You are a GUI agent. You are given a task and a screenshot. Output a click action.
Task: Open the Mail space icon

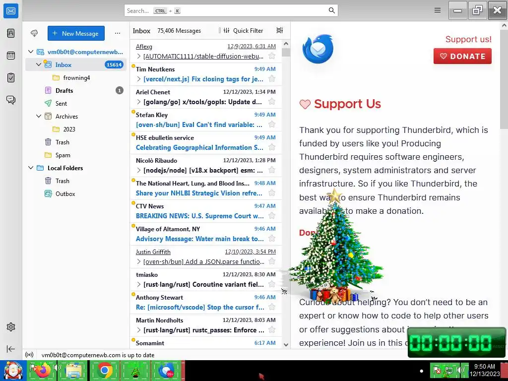coord(11,11)
